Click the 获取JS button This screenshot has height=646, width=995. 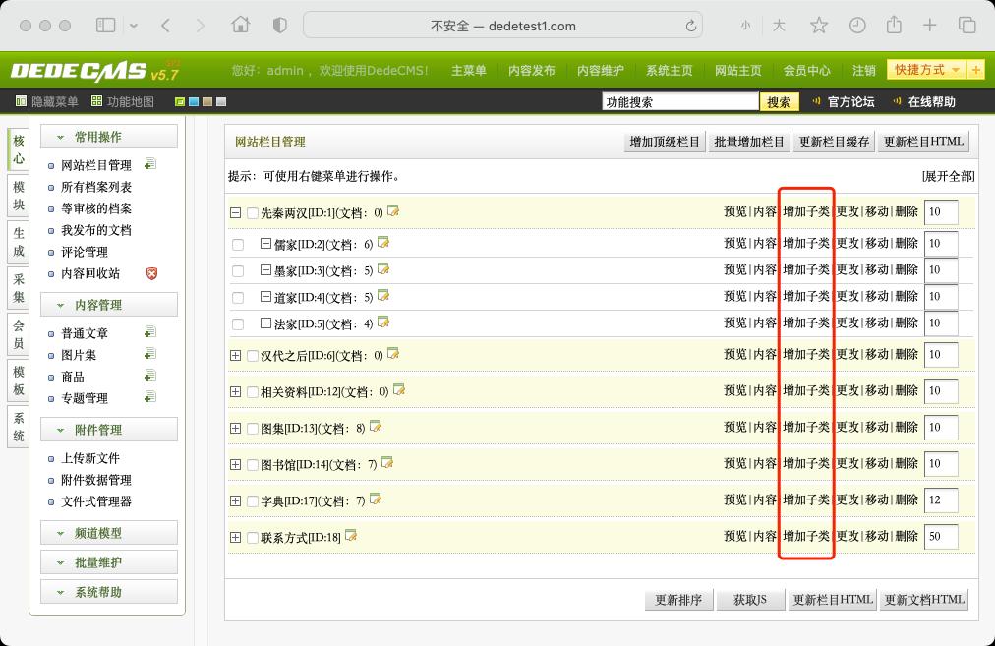point(750,600)
